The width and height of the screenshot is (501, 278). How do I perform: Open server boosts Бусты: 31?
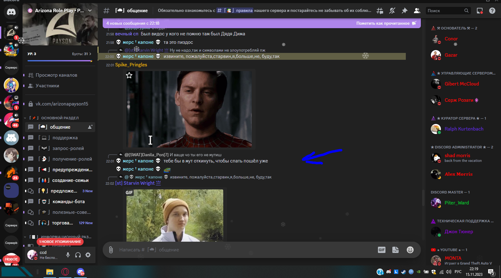pos(82,54)
